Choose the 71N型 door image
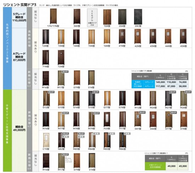 (x=46, y=57)
